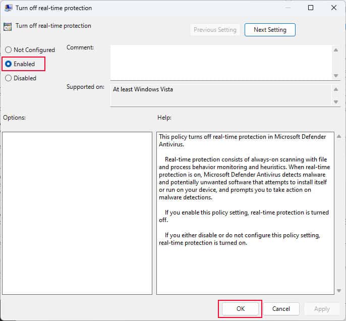
Task: Confirm with the OK button
Action: click(x=240, y=309)
